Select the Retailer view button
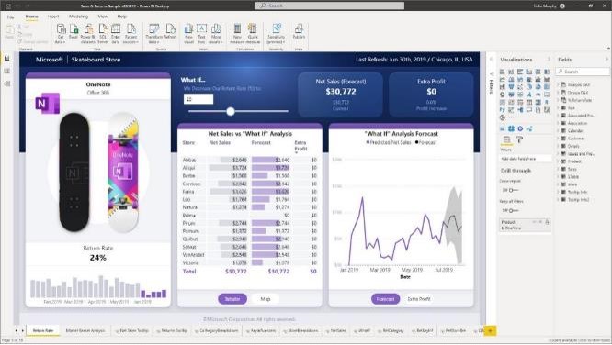The width and height of the screenshot is (612, 345). pos(232,299)
